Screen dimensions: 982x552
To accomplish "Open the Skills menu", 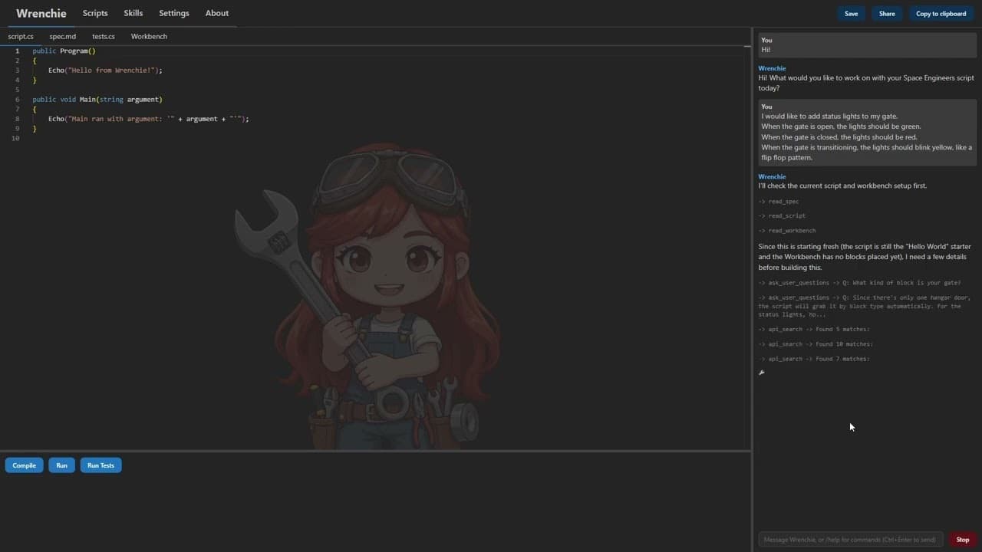I will pos(133,13).
